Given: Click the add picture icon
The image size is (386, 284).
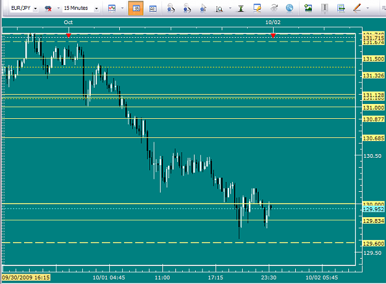Looking at the screenshot, I should pos(308,8).
